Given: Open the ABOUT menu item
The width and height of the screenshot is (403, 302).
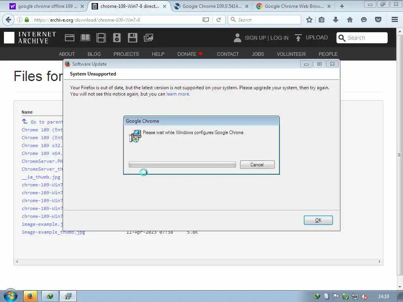Looking at the screenshot, I should click(x=67, y=54).
